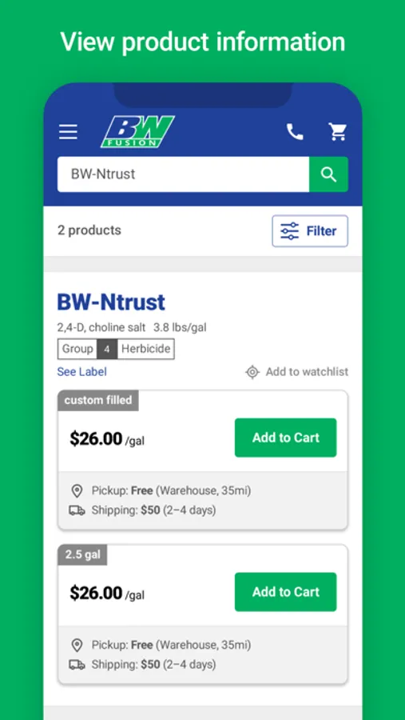This screenshot has width=405, height=720.
Task: Click pickup location pin on 2.5 gal card
Action: [77, 645]
